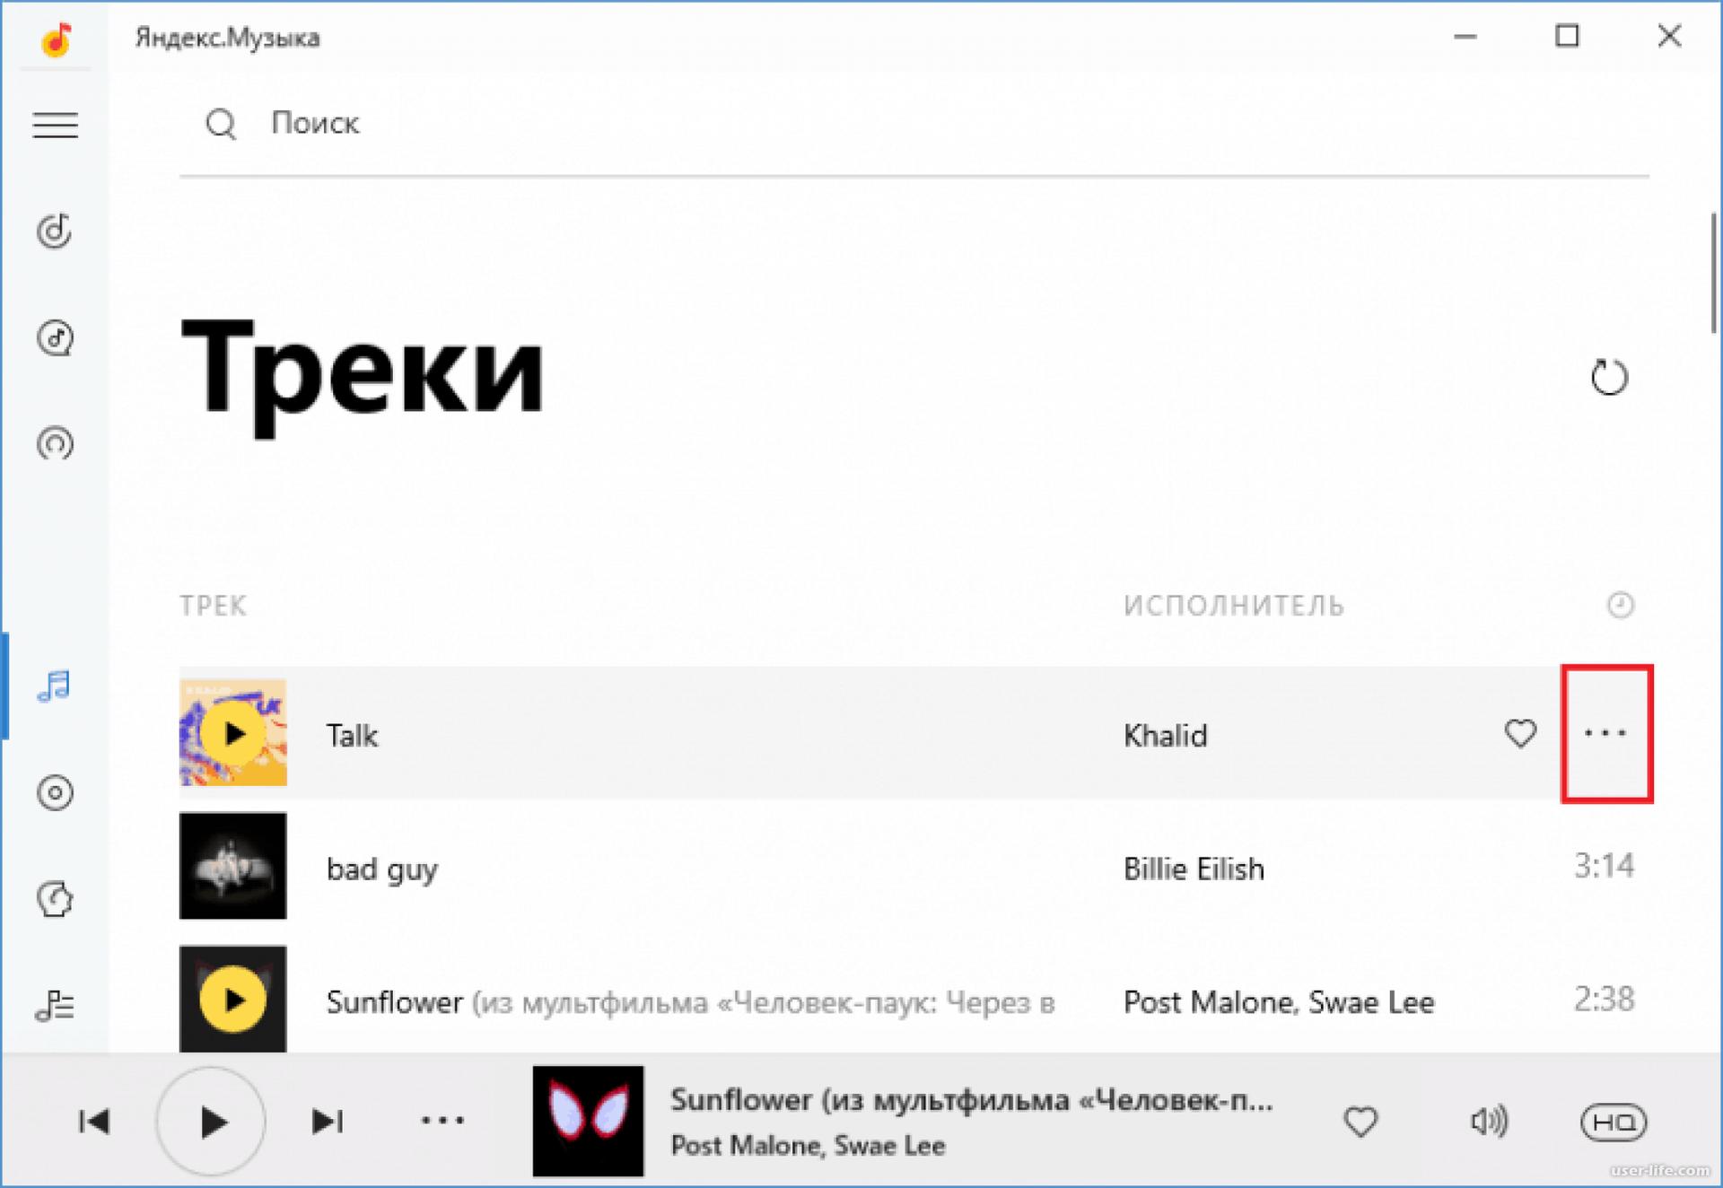Screen dimensions: 1723x1188
Task: Open the Playlists icon at bottom of sidebar
Action: pyautogui.click(x=55, y=1005)
